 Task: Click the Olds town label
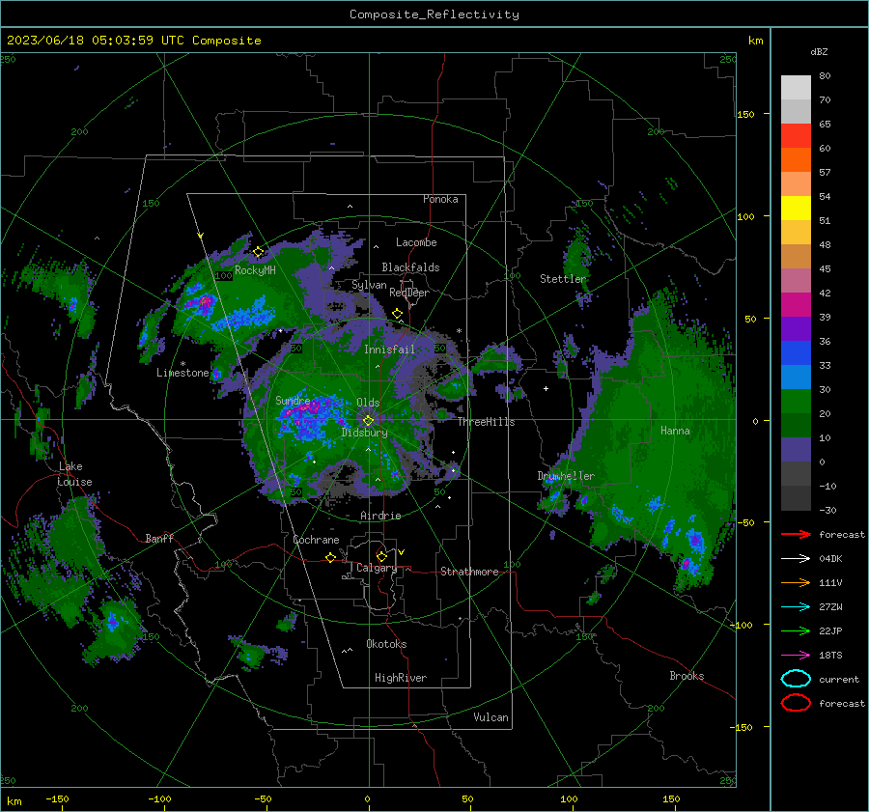[x=368, y=403]
